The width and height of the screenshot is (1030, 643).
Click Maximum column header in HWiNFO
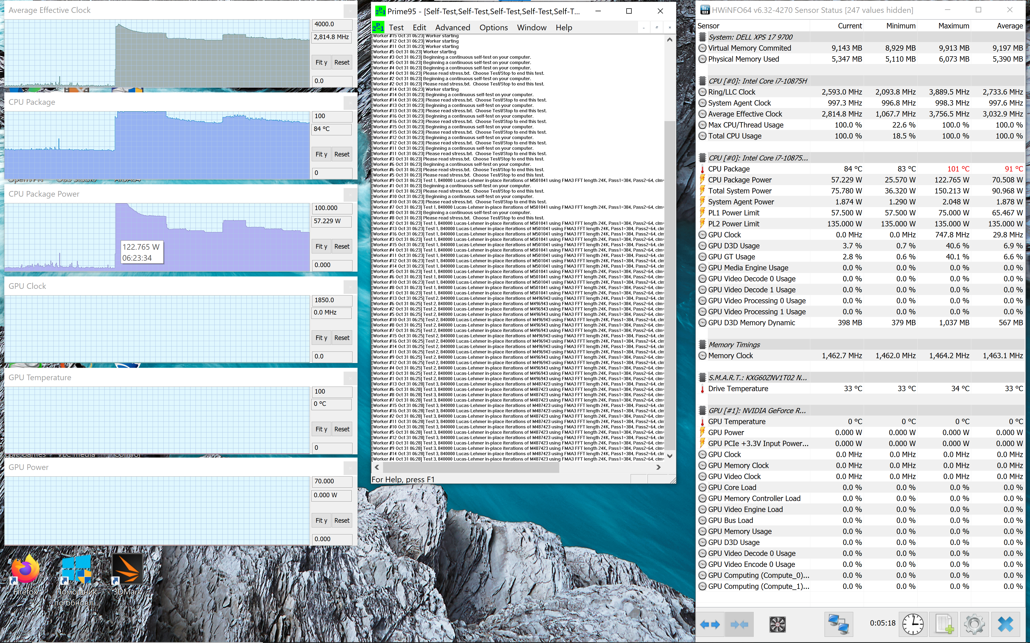954,26
